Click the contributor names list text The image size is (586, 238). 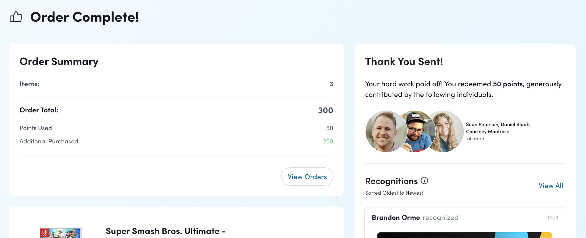498,128
